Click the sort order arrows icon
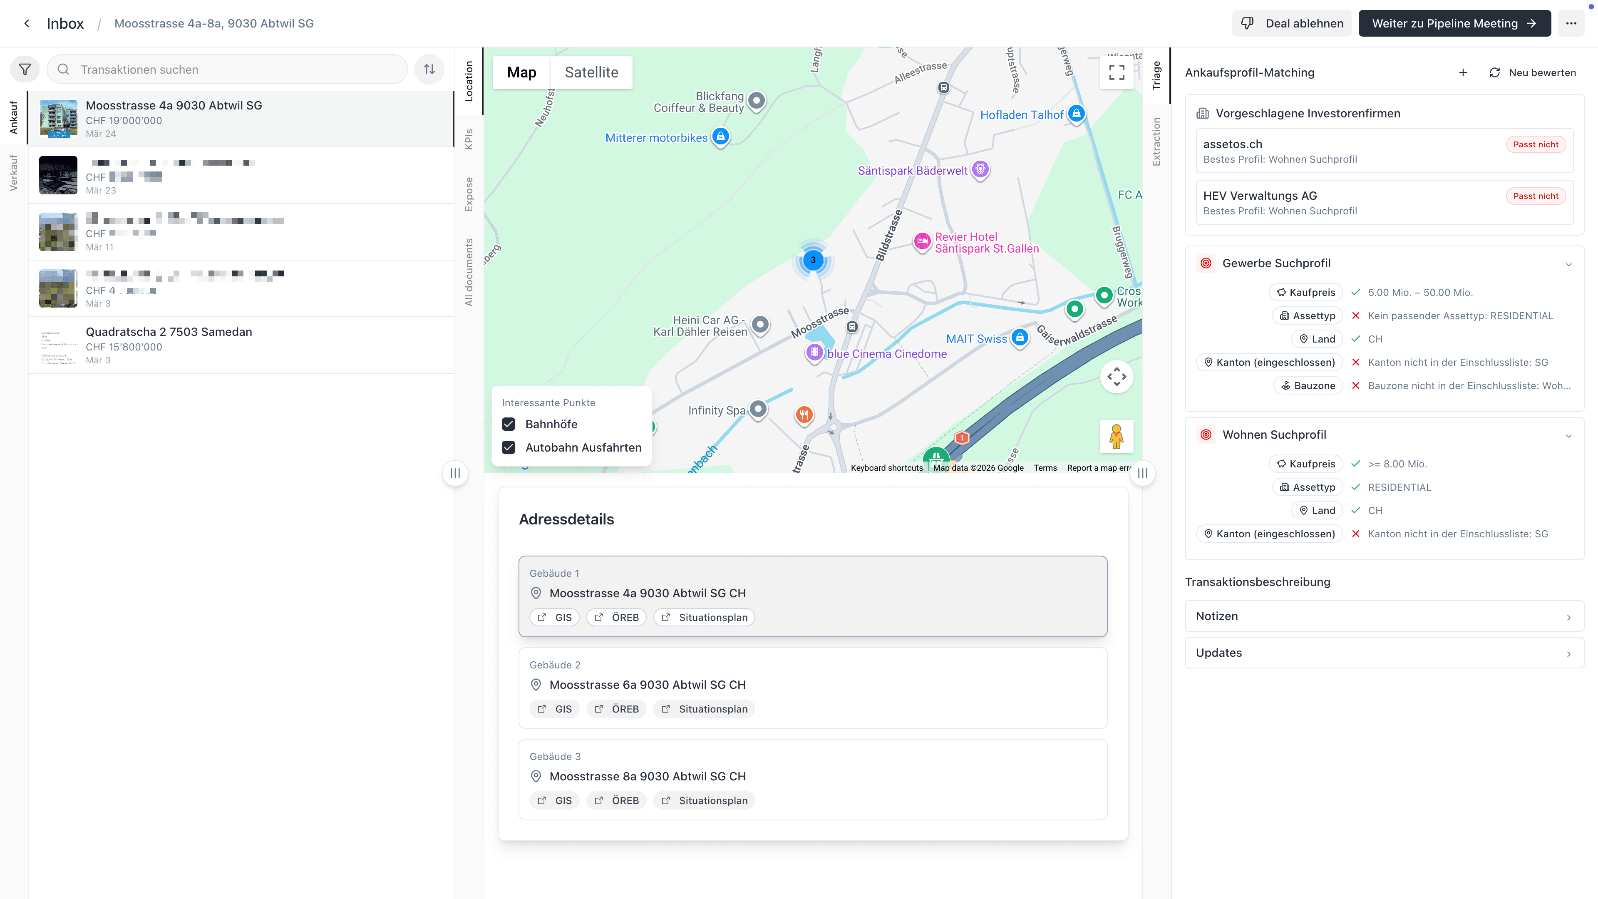This screenshot has width=1598, height=899. pos(429,70)
